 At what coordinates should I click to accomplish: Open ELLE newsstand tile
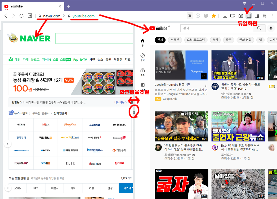70,163
